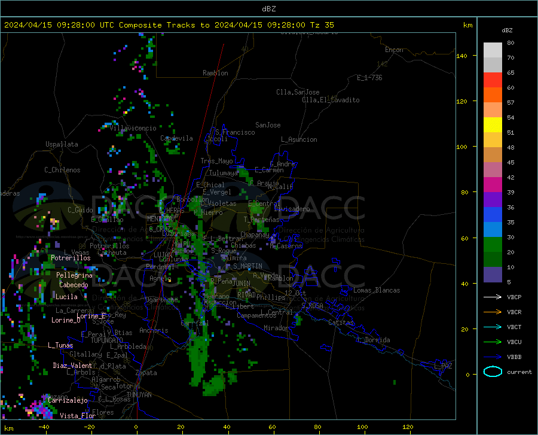Pick the bright green 30-20 dBZ swatch

(x=493, y=245)
